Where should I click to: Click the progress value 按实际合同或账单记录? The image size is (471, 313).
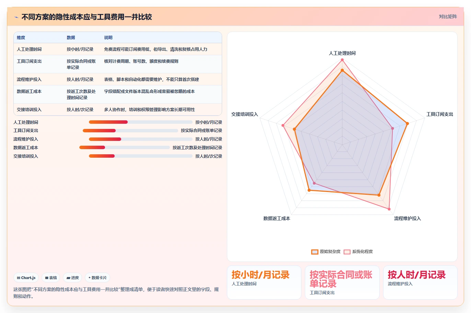[x=202, y=131]
